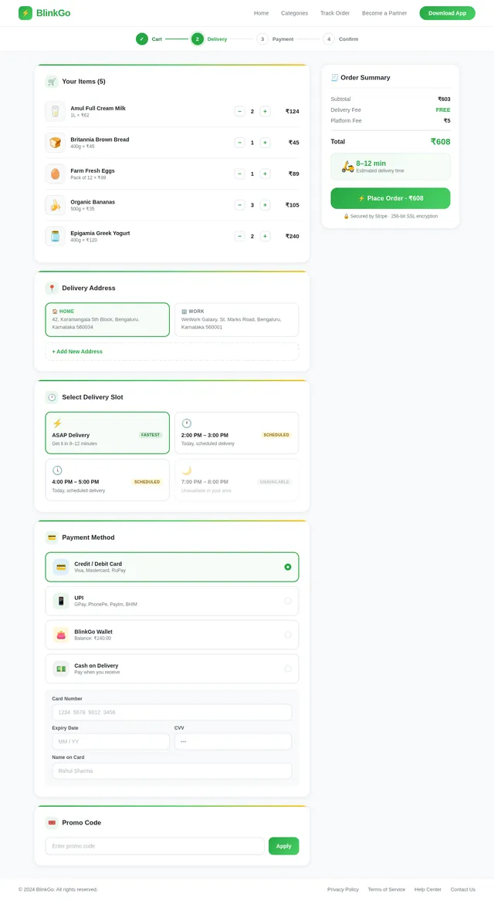Viewport: 494px width, 900px height.
Task: Select UPI payment radio option
Action: tap(287, 601)
